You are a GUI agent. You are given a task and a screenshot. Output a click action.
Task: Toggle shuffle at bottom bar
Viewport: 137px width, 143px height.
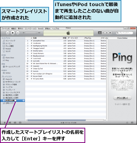[10, 123]
